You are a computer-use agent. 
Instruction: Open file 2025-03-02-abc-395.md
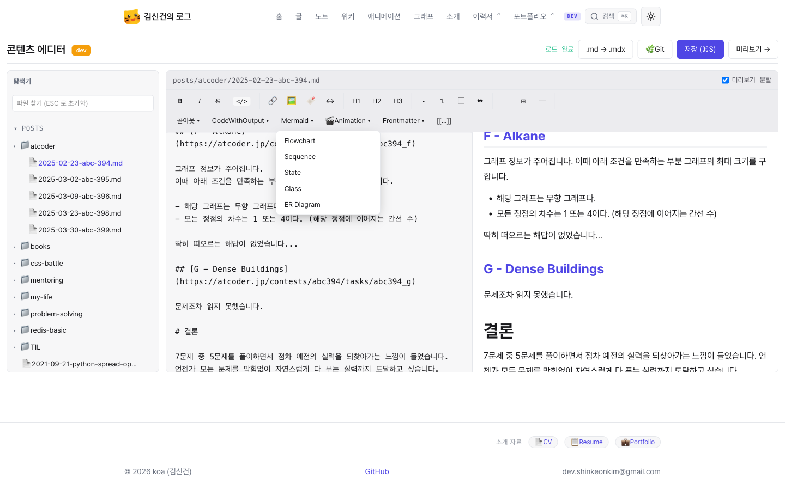80,179
